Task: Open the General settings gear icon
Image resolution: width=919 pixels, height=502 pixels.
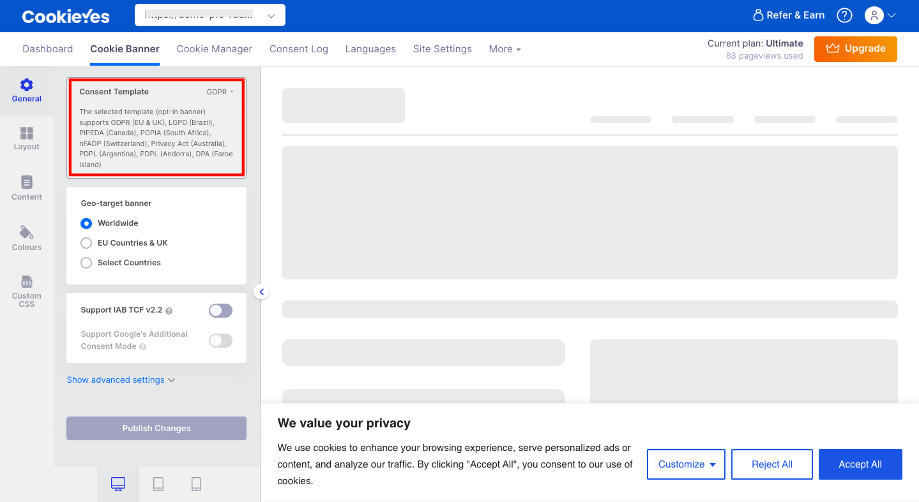Action: tap(26, 85)
